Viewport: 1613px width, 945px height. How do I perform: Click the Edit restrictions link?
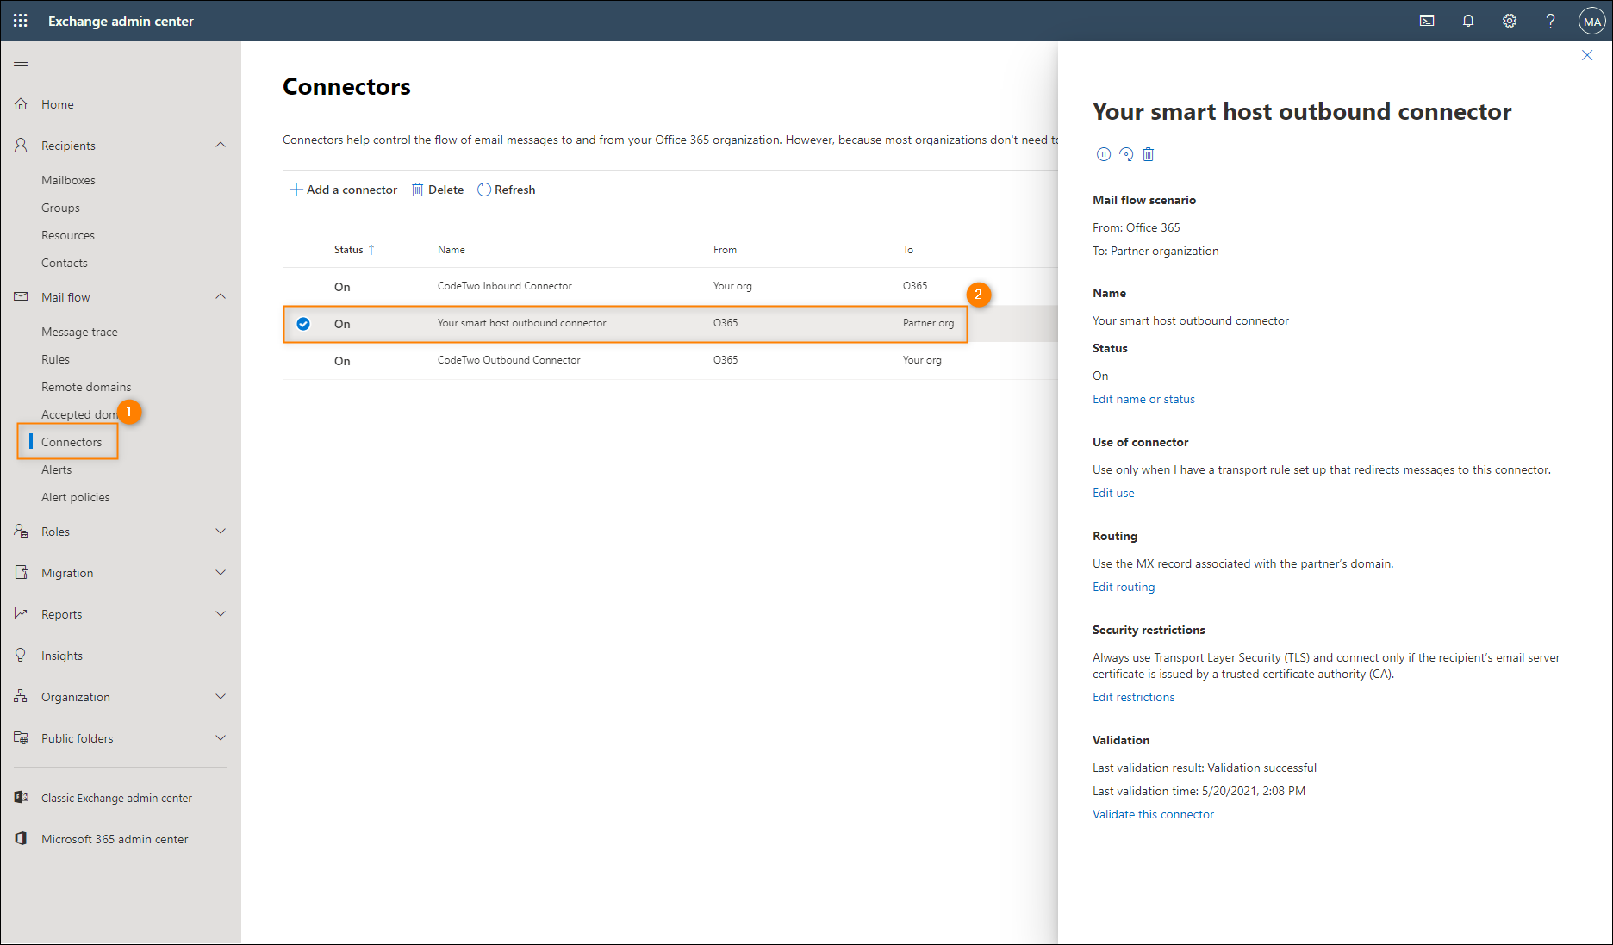[x=1133, y=697]
